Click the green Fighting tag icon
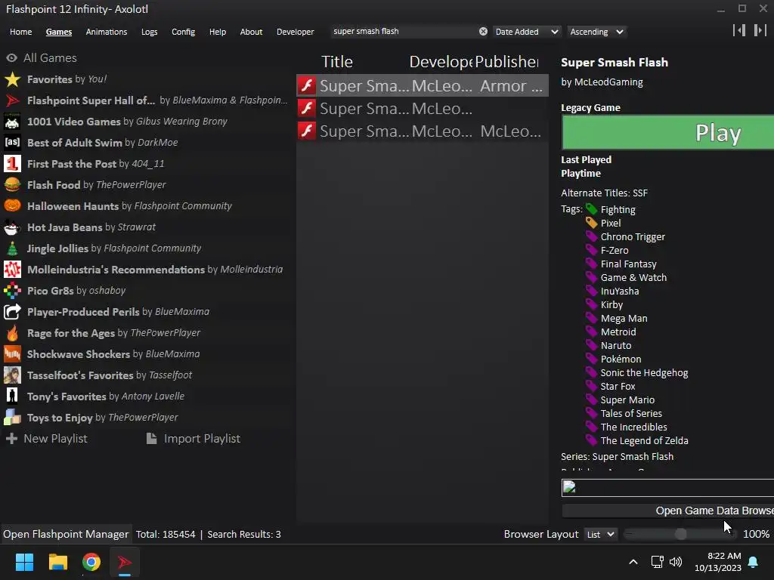This screenshot has height=580, width=774. [x=591, y=209]
